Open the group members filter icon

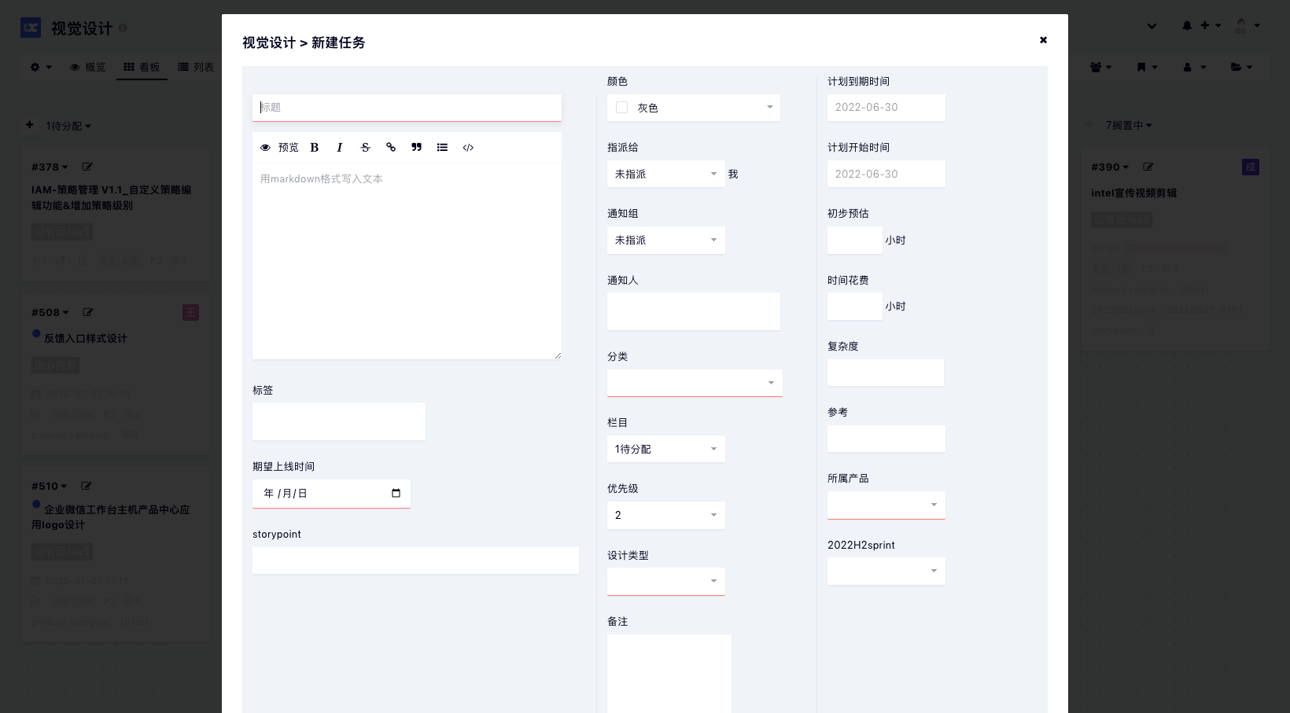1100,68
